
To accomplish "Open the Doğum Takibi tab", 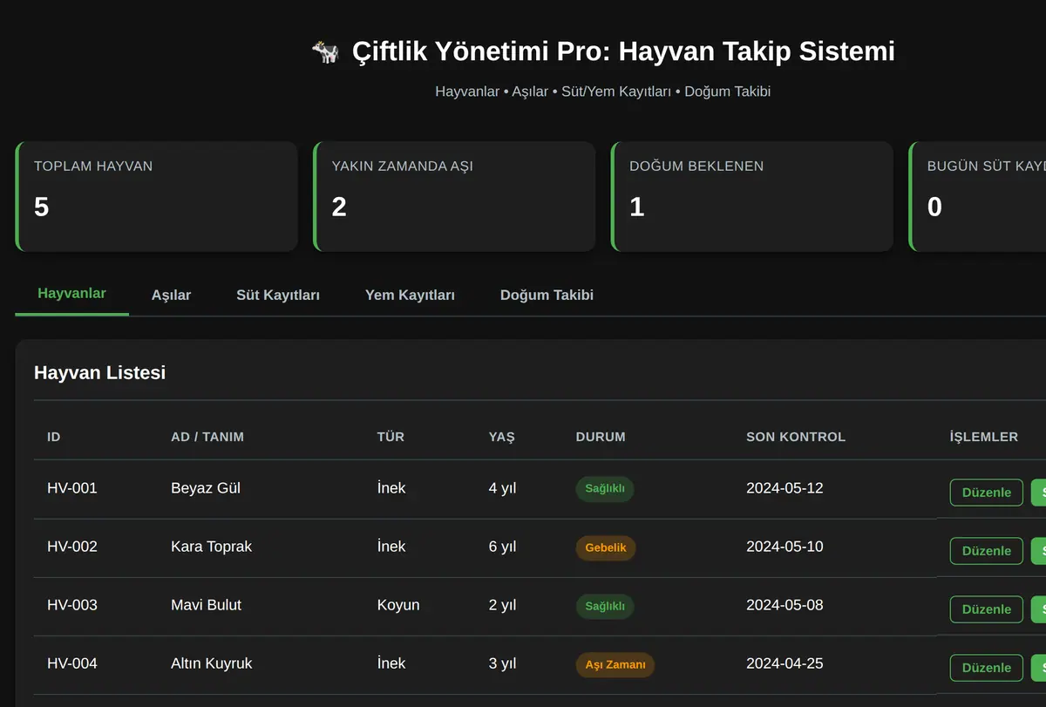I will pyautogui.click(x=547, y=295).
